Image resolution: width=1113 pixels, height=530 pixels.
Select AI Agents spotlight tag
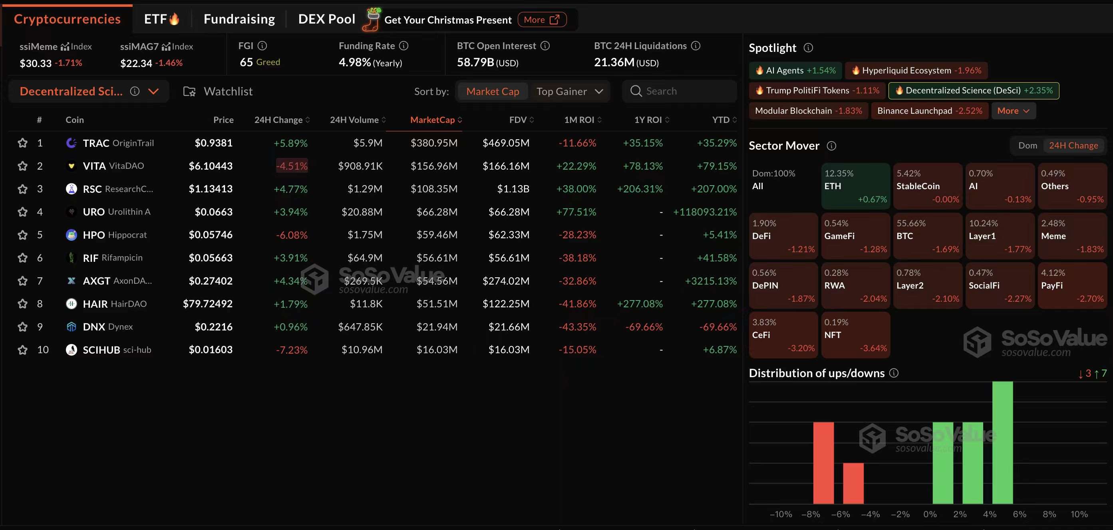(x=795, y=70)
